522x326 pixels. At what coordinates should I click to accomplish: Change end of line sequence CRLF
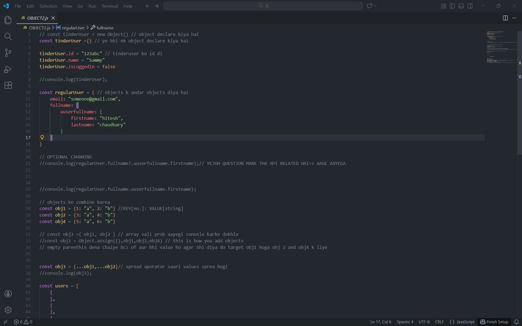439,322
